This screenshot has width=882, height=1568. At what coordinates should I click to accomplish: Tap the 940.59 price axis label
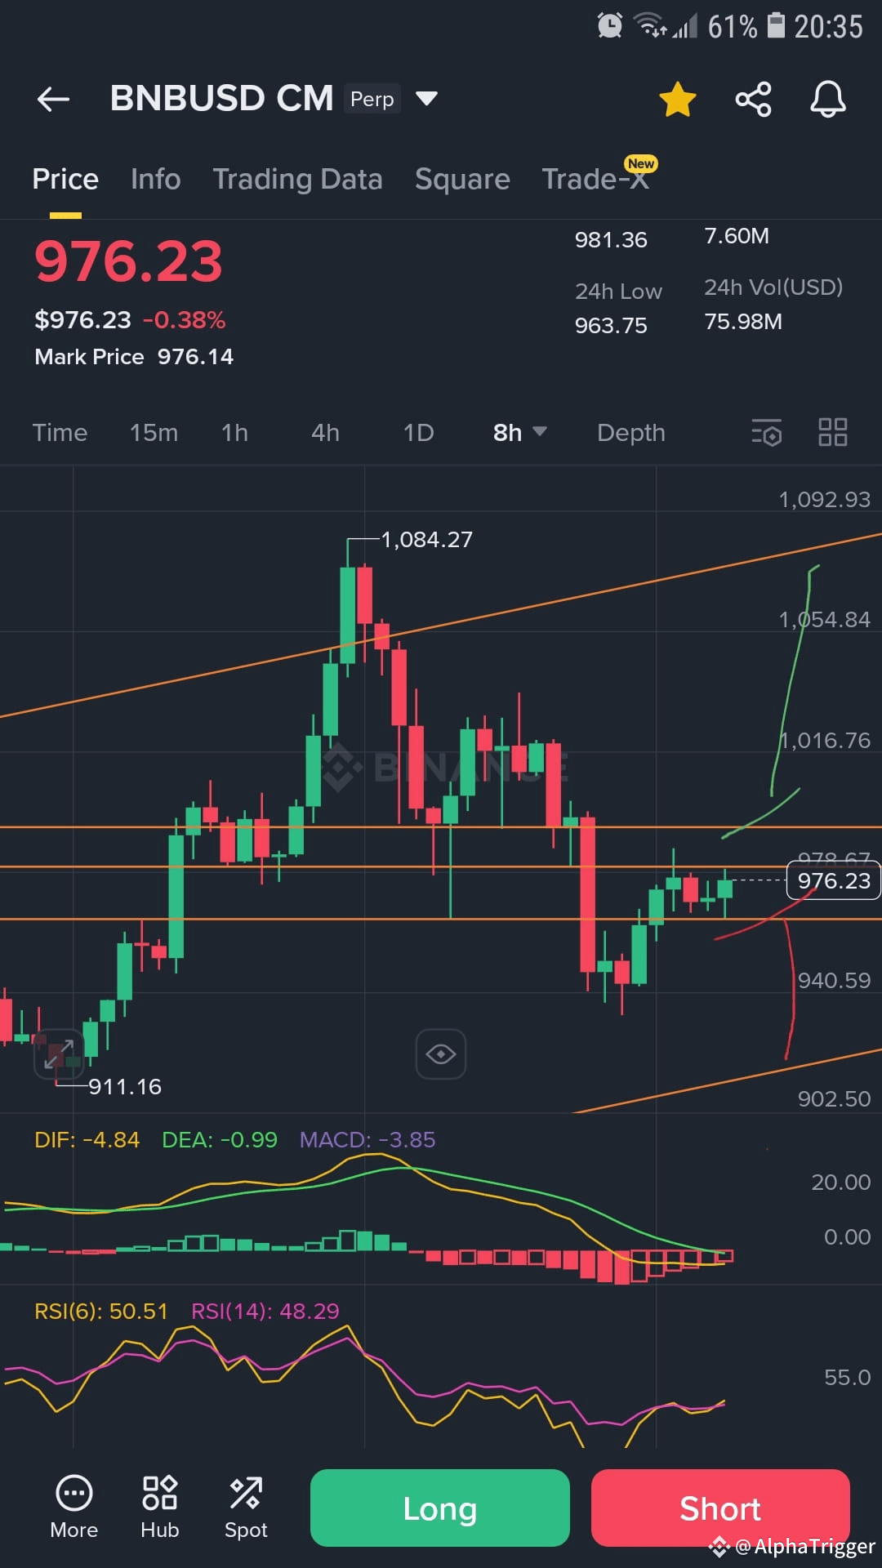tap(834, 980)
